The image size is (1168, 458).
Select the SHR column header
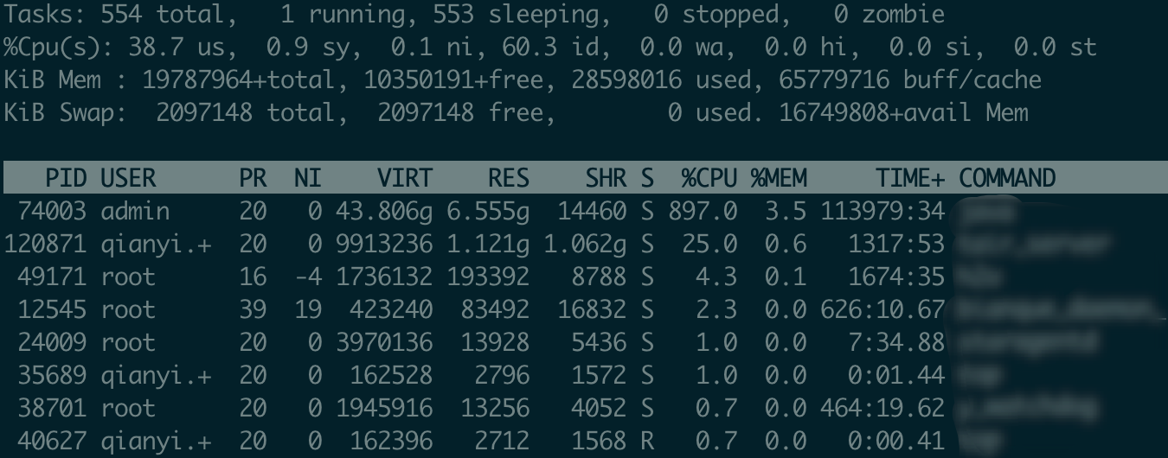606,179
